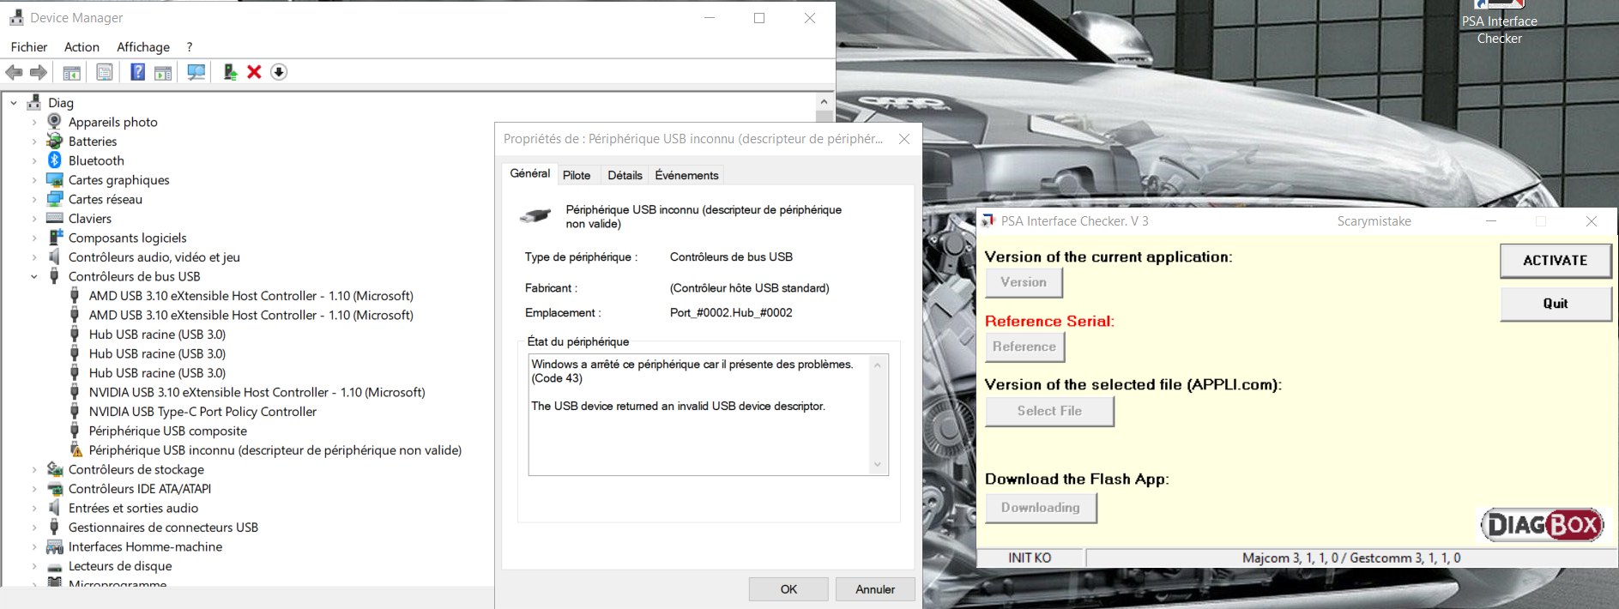Viewport: 1619px width, 609px height.
Task: Click the Reference button
Action: click(x=1024, y=347)
